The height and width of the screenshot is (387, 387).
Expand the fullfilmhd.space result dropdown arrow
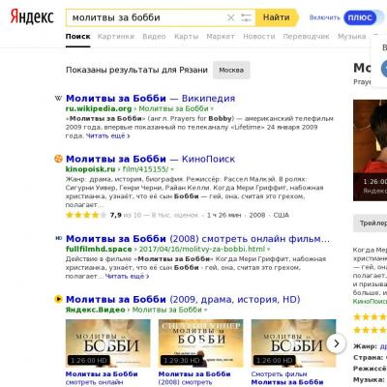click(269, 250)
